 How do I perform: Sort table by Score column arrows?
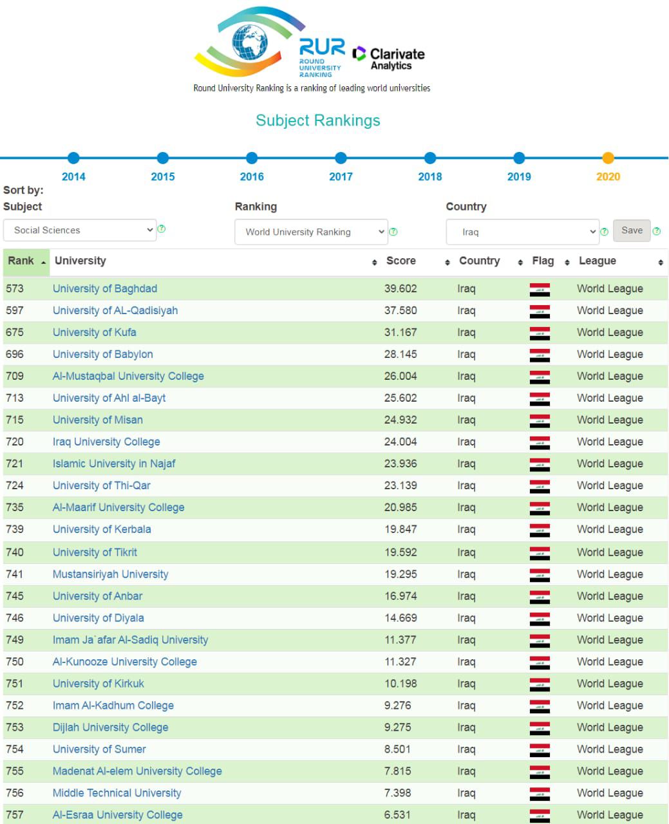(447, 262)
